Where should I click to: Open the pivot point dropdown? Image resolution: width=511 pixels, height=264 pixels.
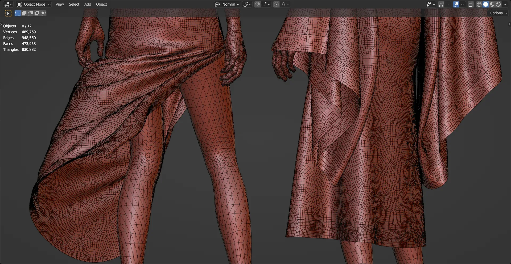click(x=247, y=4)
